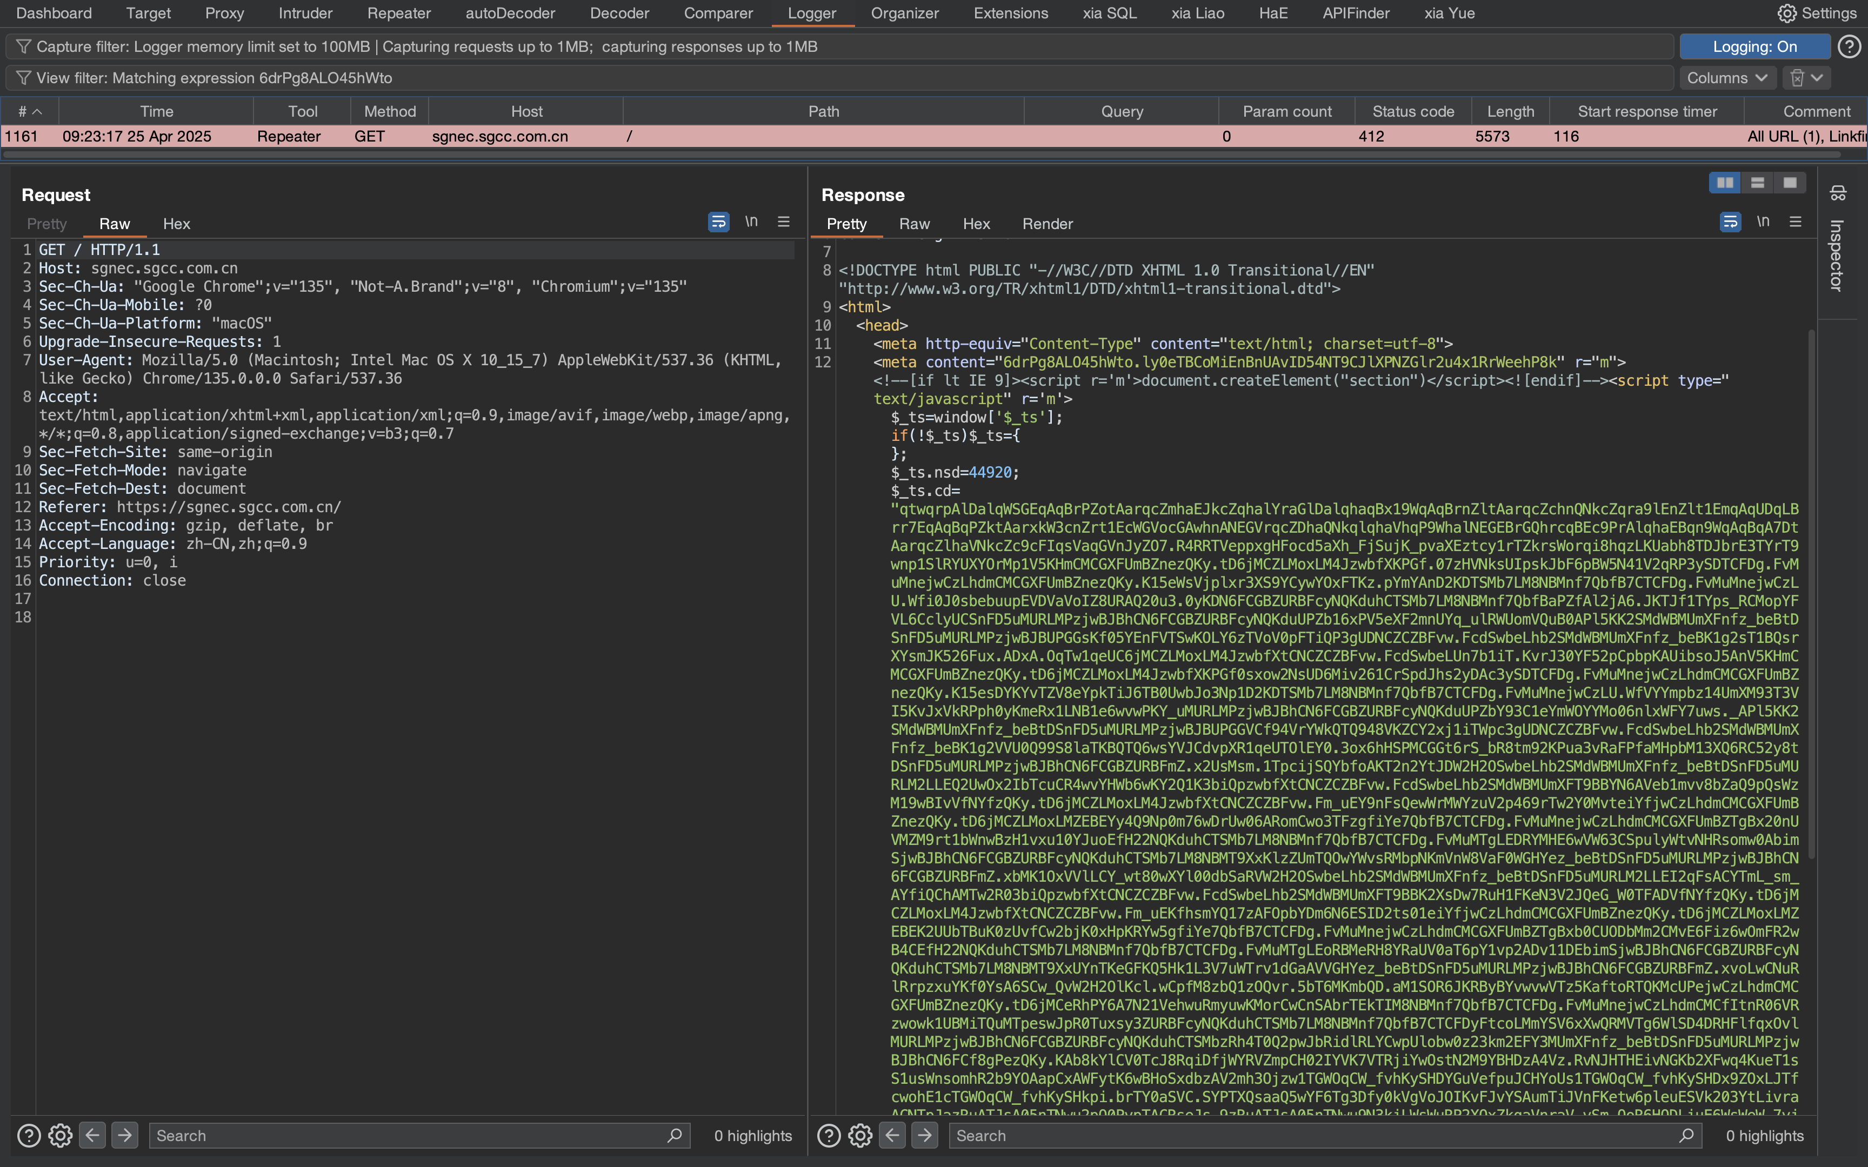Screen dimensions: 1868x1167
Task: Go to previous match in Request search
Action: (x=92, y=1135)
